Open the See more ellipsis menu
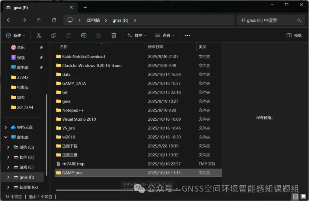The width and height of the screenshot is (309, 201). [187, 36]
